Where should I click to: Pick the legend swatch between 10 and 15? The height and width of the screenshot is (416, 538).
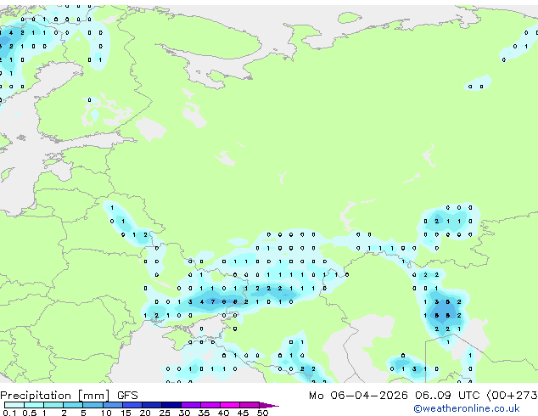click(113, 405)
